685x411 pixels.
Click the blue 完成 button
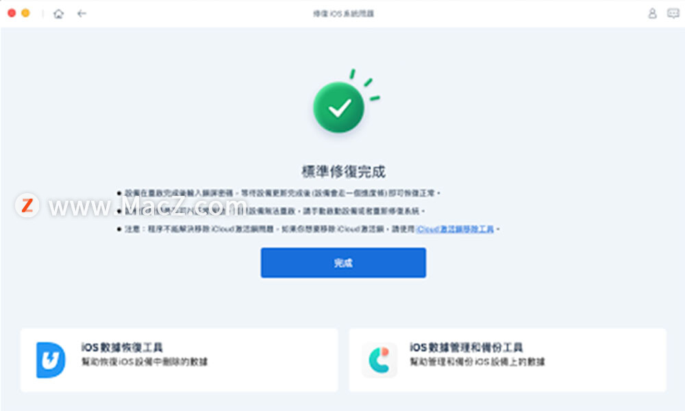click(343, 262)
